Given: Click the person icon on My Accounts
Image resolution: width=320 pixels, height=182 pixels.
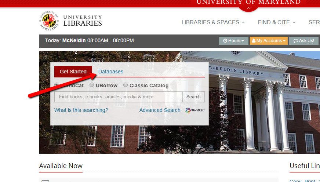Looking at the screenshot, I should (254, 41).
